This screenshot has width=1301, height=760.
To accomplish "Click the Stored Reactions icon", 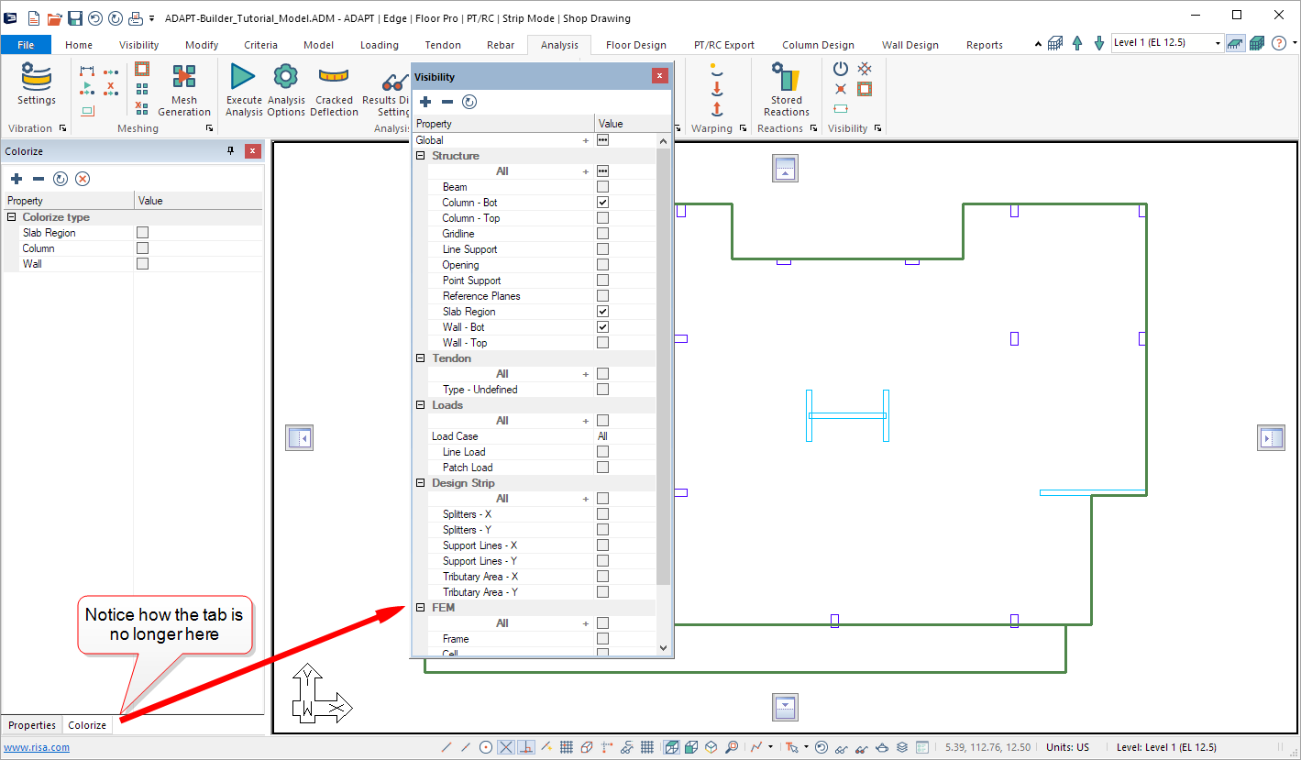I will (786, 77).
